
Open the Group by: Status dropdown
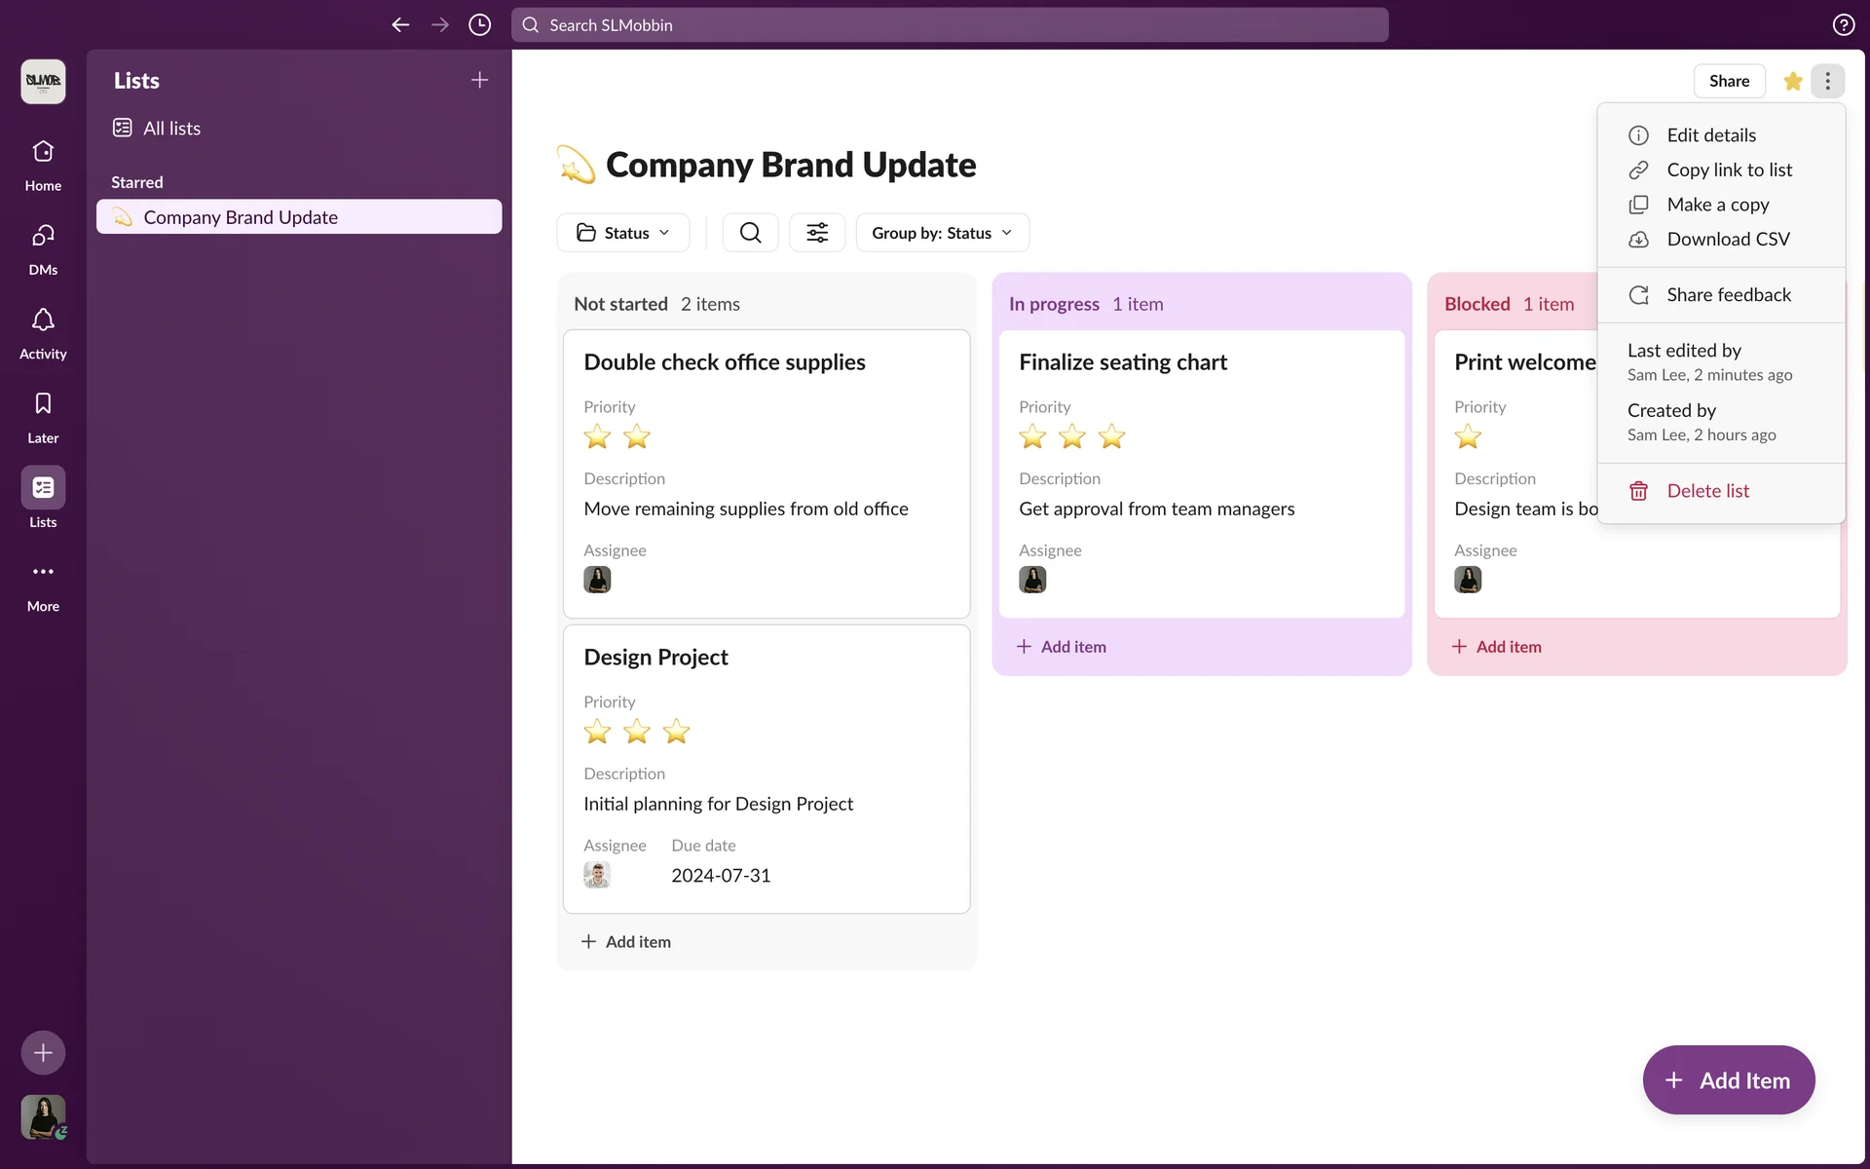pos(942,233)
